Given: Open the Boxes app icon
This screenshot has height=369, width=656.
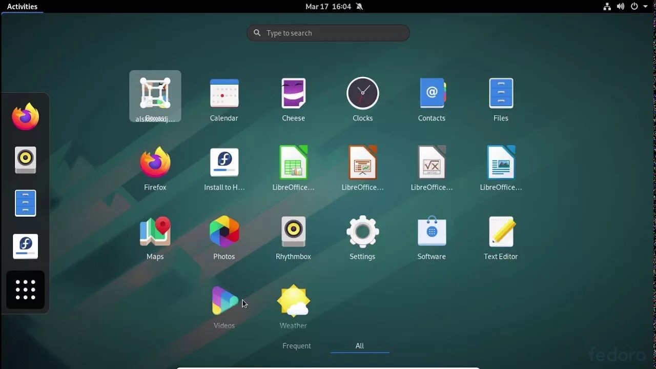Looking at the screenshot, I should point(155,93).
